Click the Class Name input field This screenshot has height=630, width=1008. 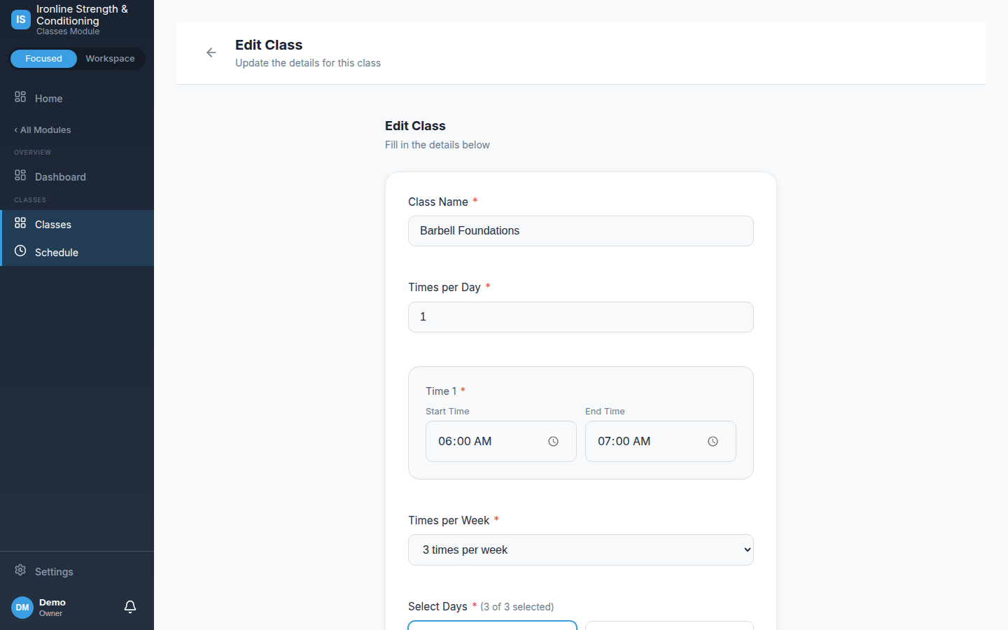pos(581,231)
